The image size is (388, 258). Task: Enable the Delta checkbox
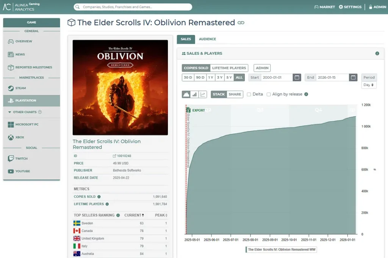tap(249, 94)
